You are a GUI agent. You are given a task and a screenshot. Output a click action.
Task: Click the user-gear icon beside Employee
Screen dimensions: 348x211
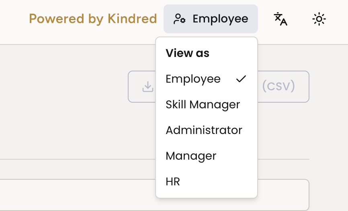[179, 19]
